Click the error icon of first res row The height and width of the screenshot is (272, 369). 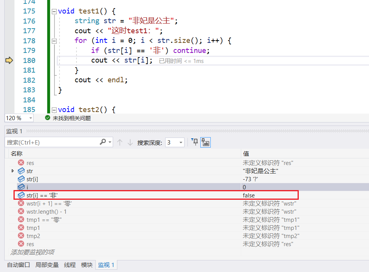[21, 163]
